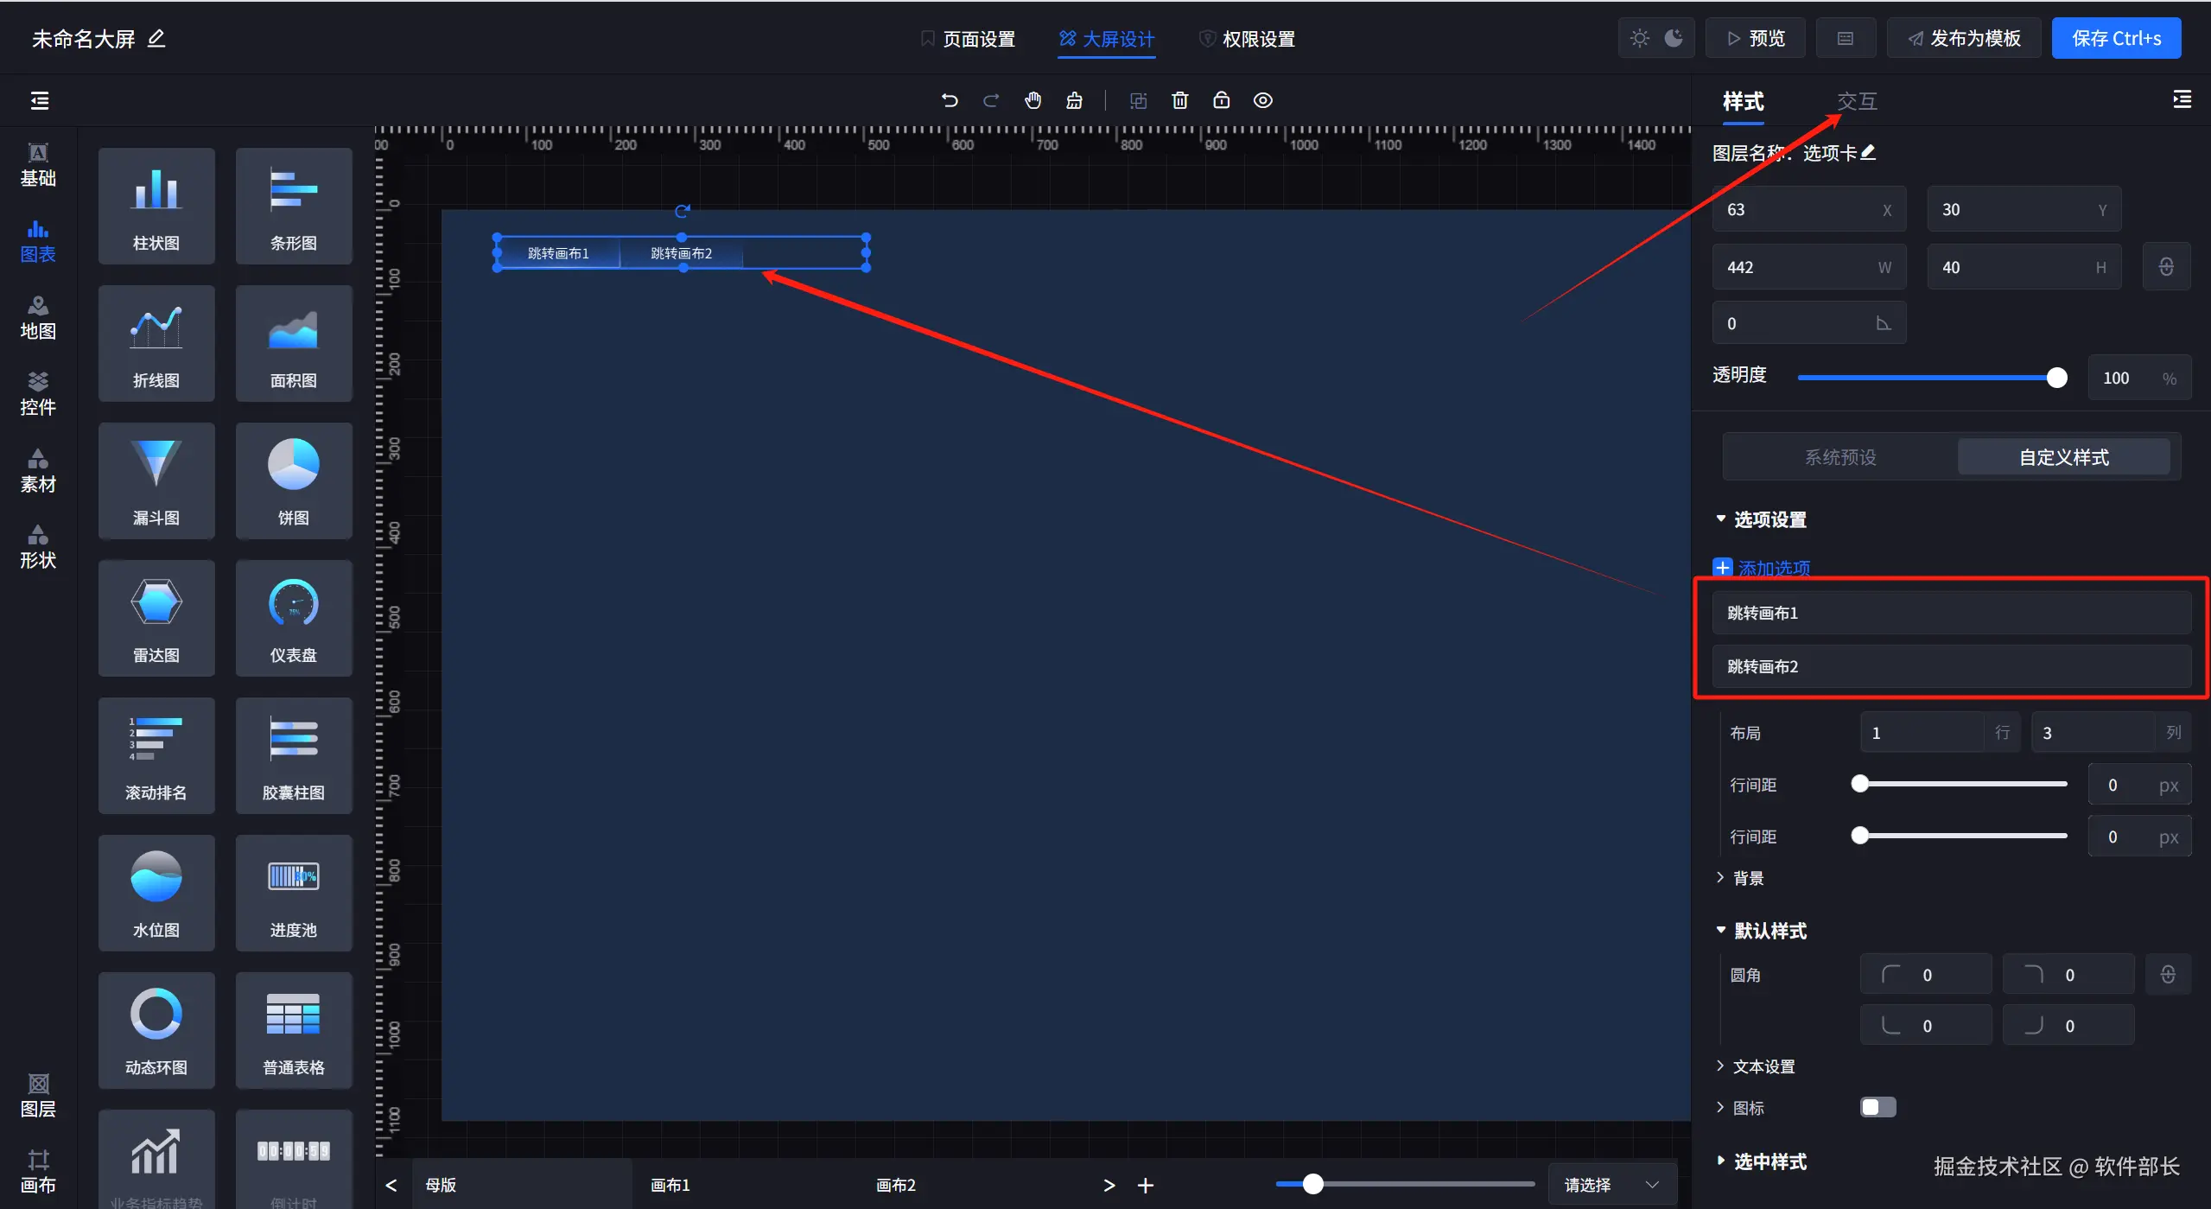Toggle the 图标 icon switch
The height and width of the screenshot is (1209, 2211).
(x=1877, y=1107)
